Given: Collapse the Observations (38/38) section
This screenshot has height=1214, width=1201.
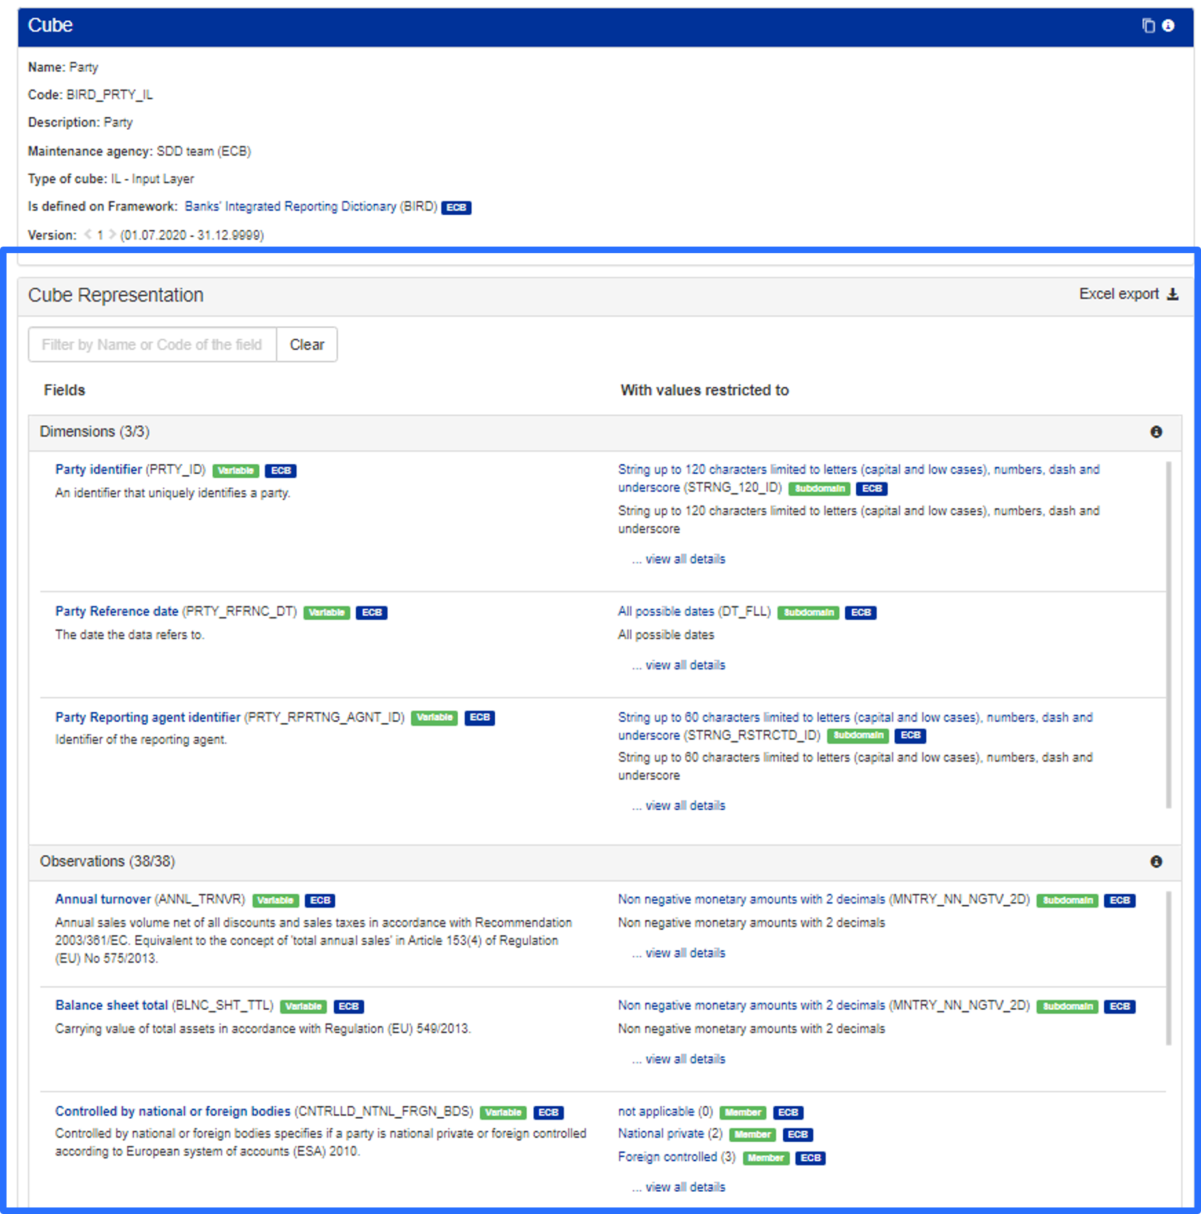Looking at the screenshot, I should 108,862.
